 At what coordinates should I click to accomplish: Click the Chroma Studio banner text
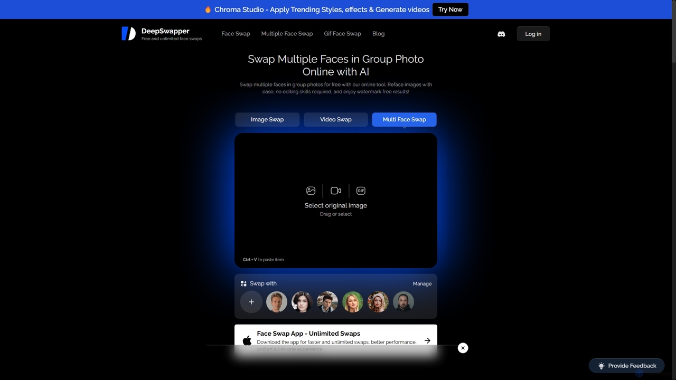click(322, 9)
